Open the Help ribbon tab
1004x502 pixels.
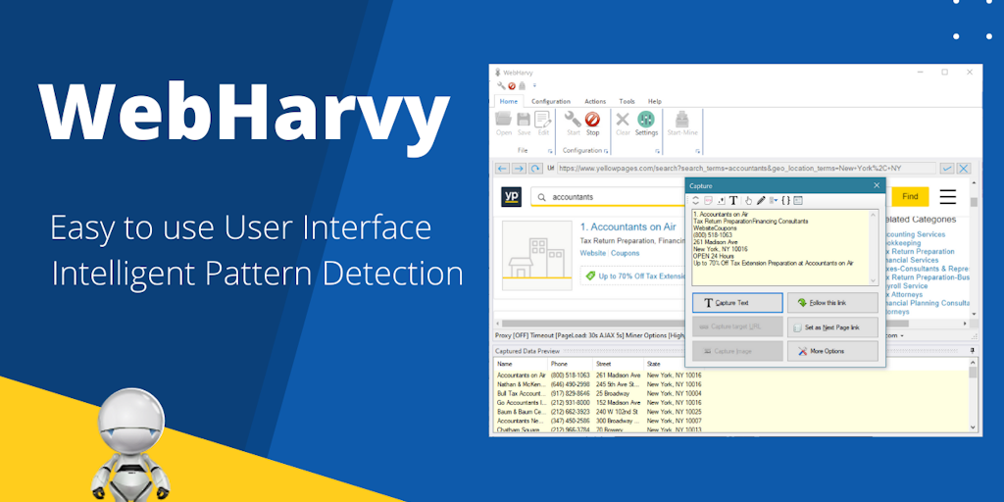tap(654, 101)
